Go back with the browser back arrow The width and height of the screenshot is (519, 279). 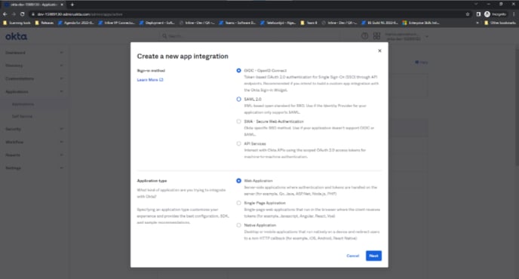(x=5, y=14)
